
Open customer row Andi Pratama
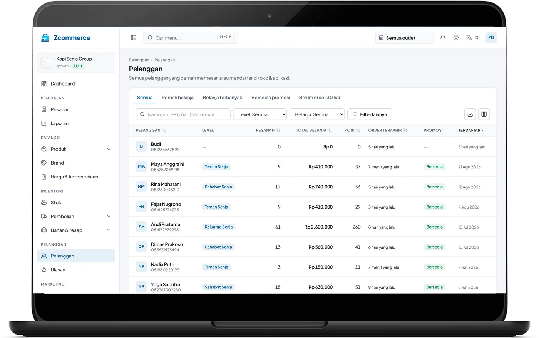tap(313, 227)
